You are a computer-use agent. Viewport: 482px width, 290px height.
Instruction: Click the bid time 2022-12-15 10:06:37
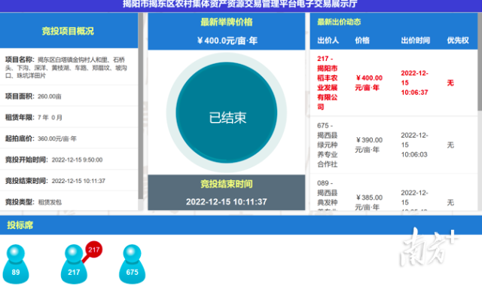tap(415, 83)
